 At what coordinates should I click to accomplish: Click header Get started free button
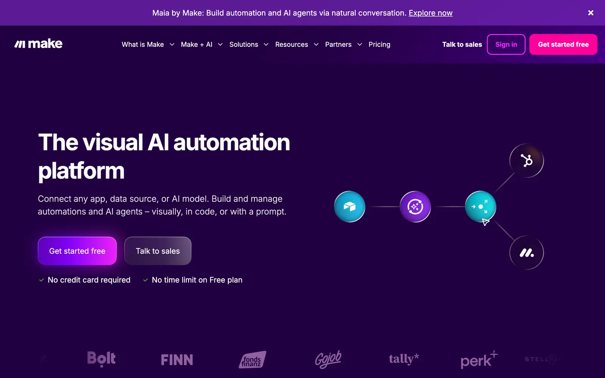563,44
